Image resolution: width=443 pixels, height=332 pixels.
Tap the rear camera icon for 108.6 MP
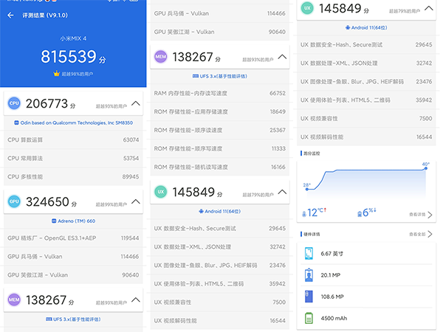tap(309, 298)
